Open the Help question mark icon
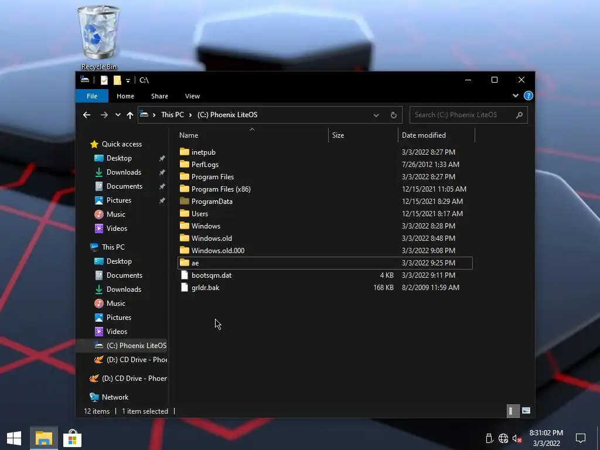600x450 pixels. click(x=528, y=96)
